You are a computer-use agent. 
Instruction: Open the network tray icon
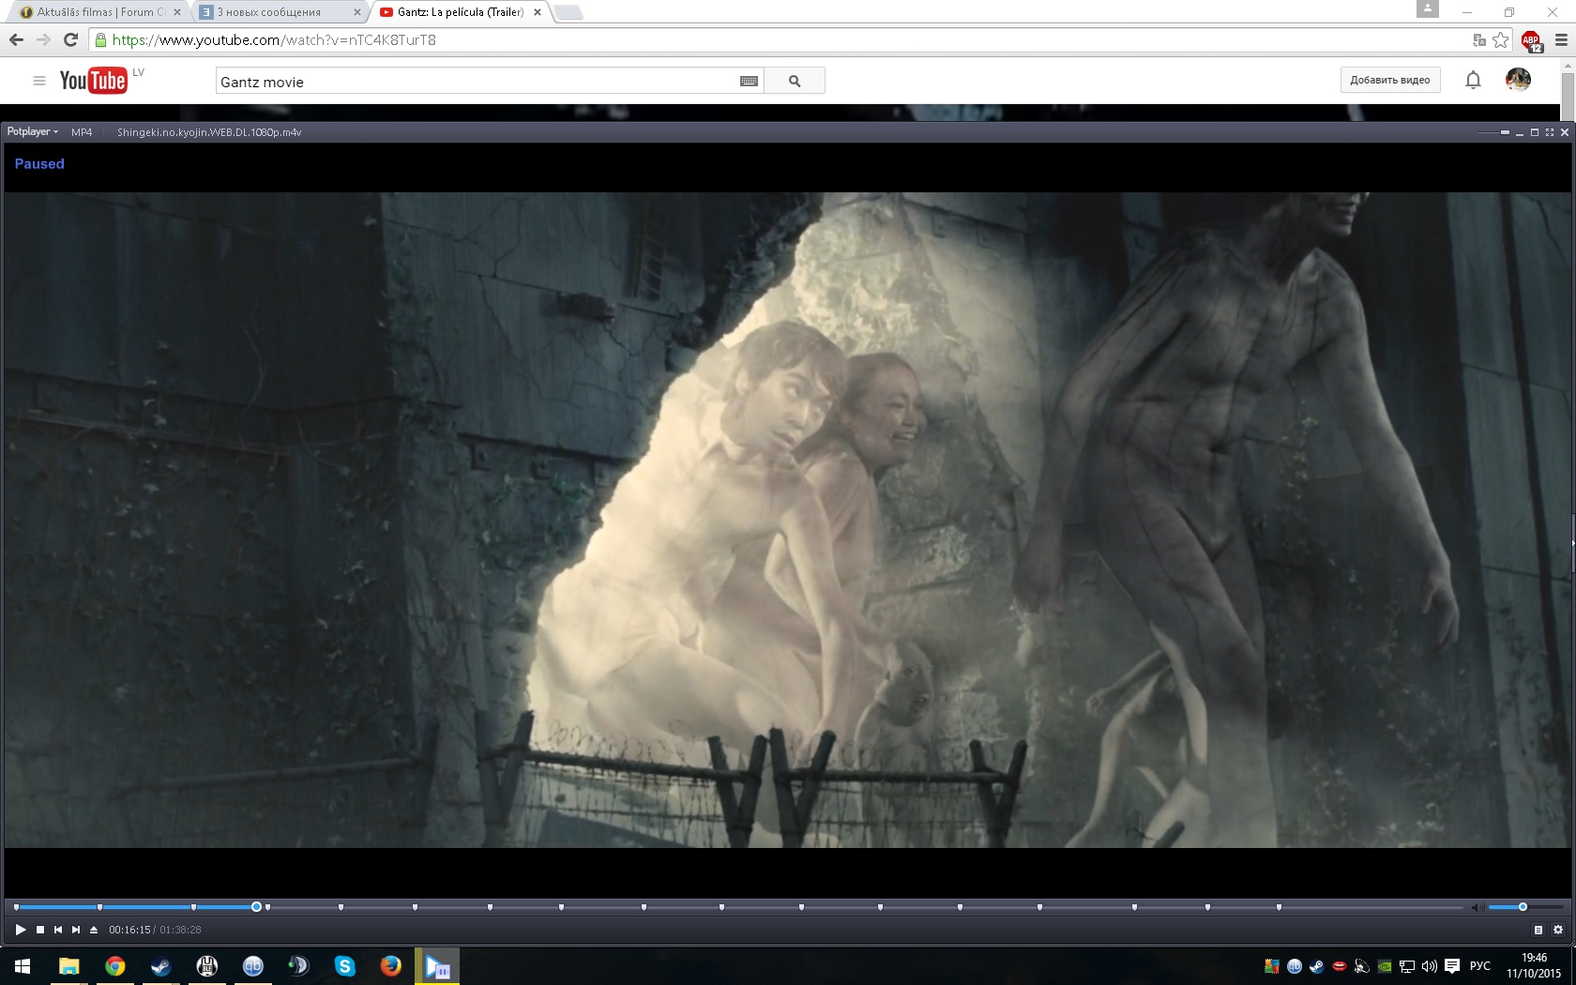1407,966
